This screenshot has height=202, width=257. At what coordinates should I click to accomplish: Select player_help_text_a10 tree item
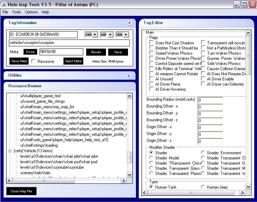(x=64, y=140)
